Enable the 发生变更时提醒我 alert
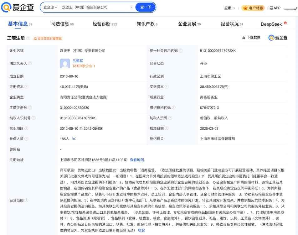Screen dimensions: 298x235 coord(48,39)
